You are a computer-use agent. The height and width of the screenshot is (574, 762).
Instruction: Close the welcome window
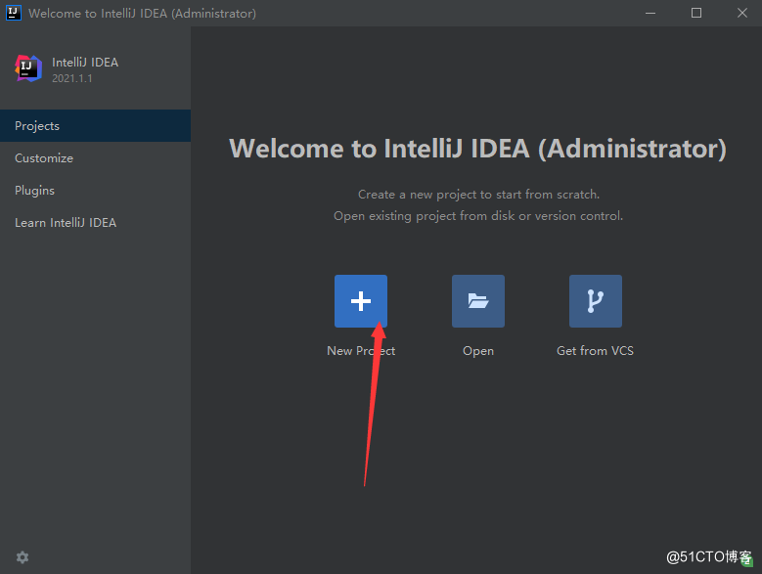tap(741, 13)
